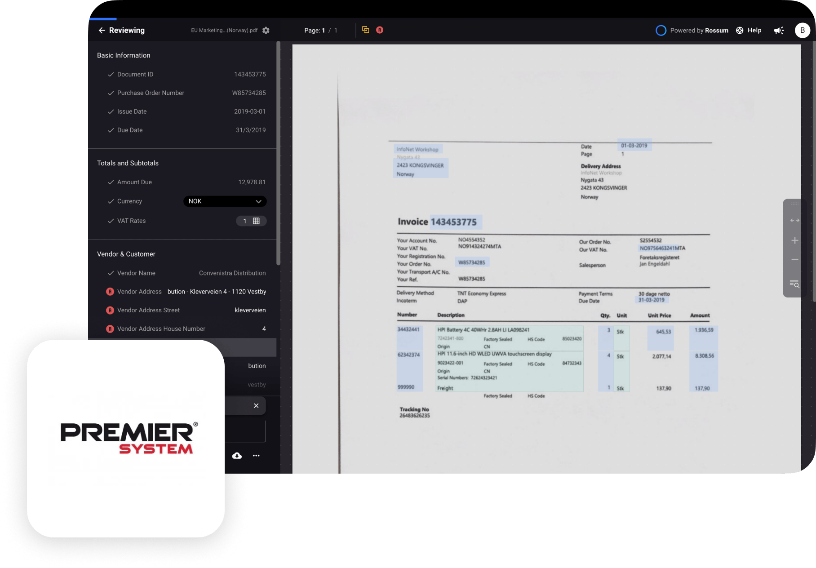Click the Vendor & Customer section header
816x568 pixels.
(x=126, y=254)
